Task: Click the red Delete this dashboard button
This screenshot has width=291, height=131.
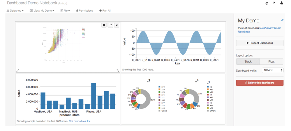Action: (260, 83)
